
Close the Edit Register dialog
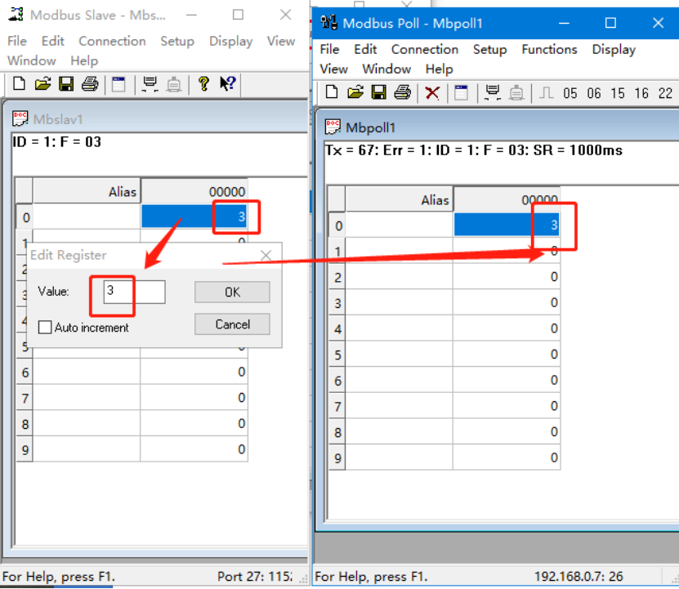coord(266,255)
